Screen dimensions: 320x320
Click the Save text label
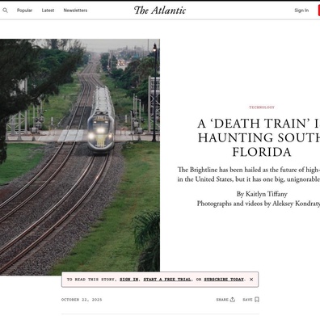point(247,300)
